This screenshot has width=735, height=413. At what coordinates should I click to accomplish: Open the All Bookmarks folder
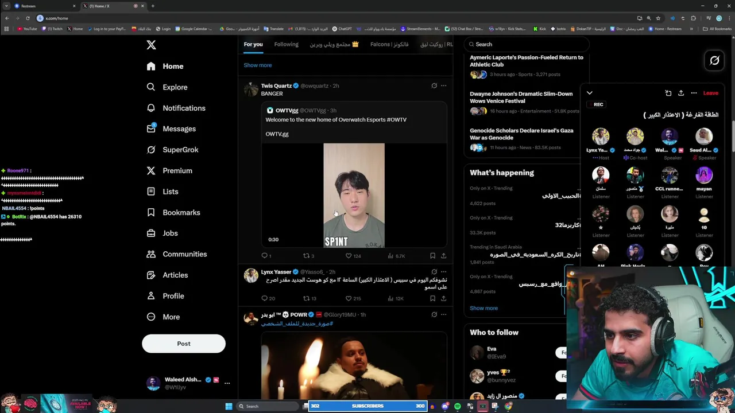[717, 29]
